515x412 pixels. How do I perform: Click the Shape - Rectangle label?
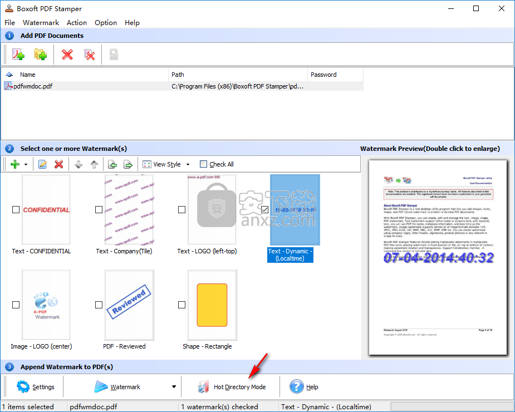pyautogui.click(x=207, y=346)
